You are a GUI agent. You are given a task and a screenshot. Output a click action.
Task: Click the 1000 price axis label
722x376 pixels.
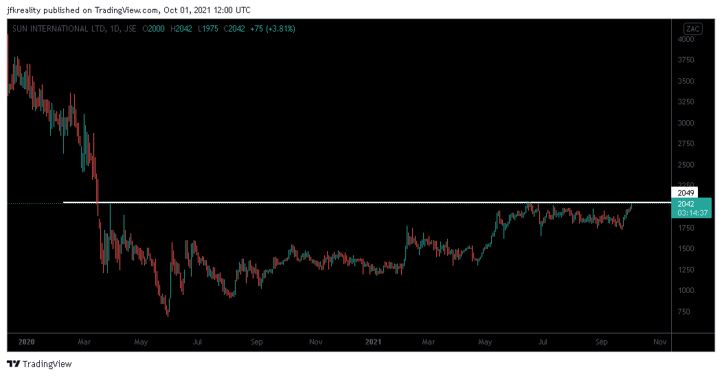[686, 290]
